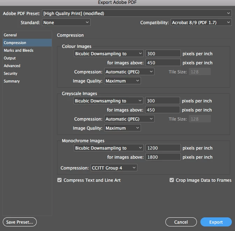This screenshot has width=235, height=231.
Task: Open Colour Images downsampling method dropdown
Action: tap(108, 53)
